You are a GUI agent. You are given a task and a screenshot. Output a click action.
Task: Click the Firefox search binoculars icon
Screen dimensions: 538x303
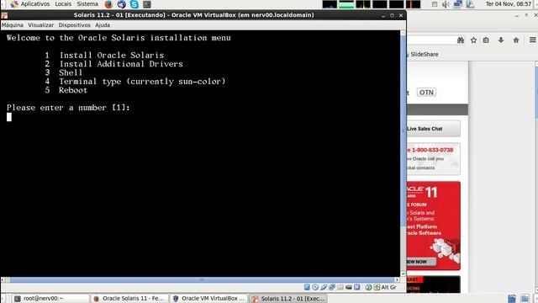coord(461,40)
